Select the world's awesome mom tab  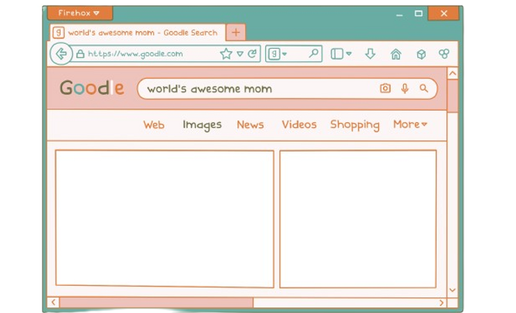[x=138, y=33]
